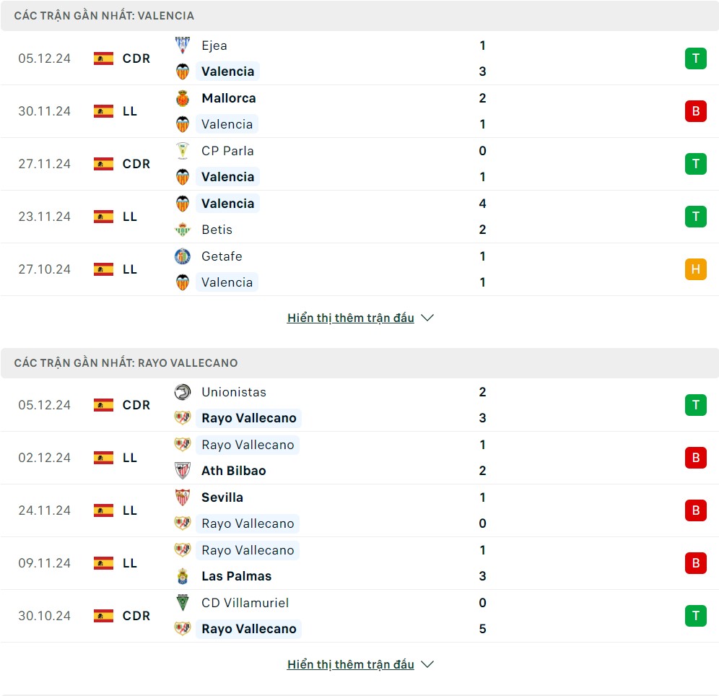719x696 pixels.
Task: Click the orange H badge for Getafe match
Action: [x=695, y=269]
